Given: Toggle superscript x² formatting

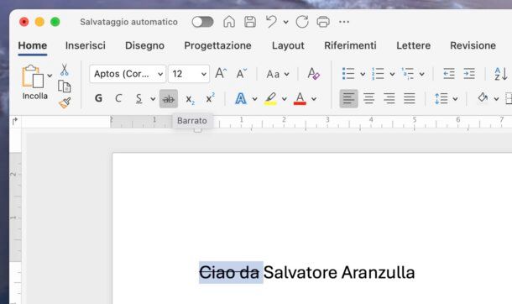Looking at the screenshot, I should (211, 98).
